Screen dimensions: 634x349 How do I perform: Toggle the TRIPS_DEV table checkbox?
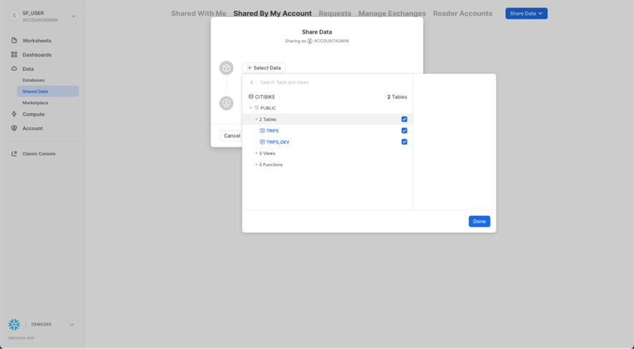pyautogui.click(x=404, y=142)
